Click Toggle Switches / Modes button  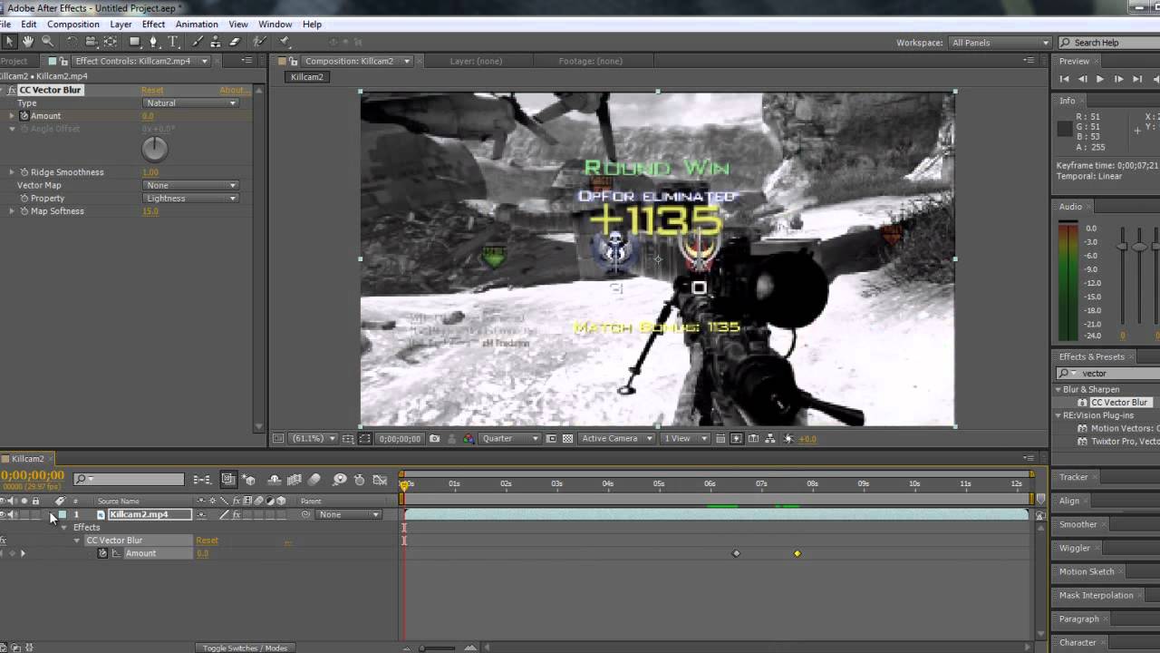(x=245, y=648)
